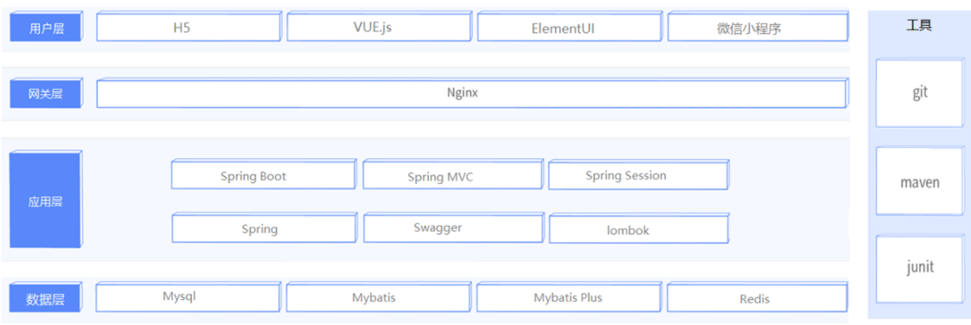Select the blue 数据层 label
971x325 pixels.
click(x=46, y=299)
